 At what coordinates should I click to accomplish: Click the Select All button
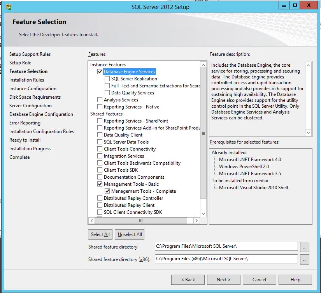click(x=100, y=234)
